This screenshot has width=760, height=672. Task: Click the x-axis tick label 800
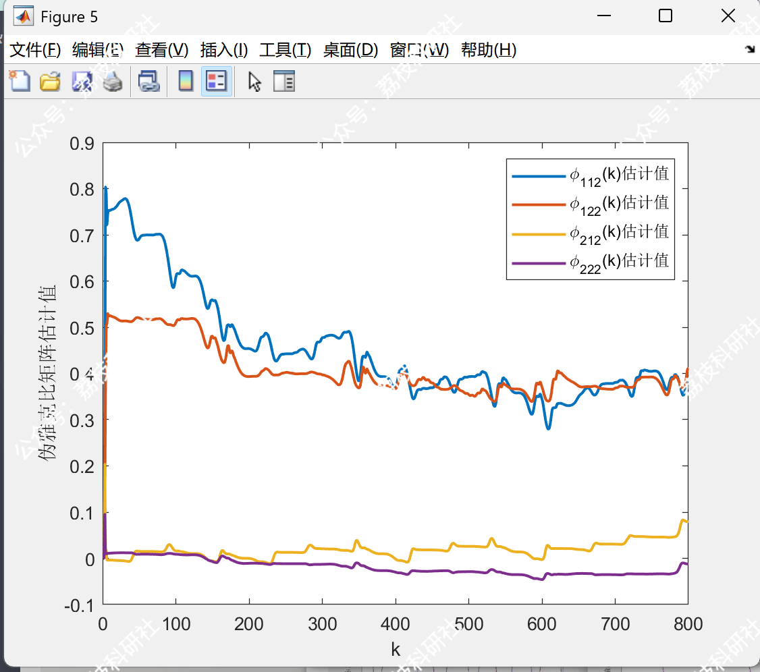(x=688, y=624)
